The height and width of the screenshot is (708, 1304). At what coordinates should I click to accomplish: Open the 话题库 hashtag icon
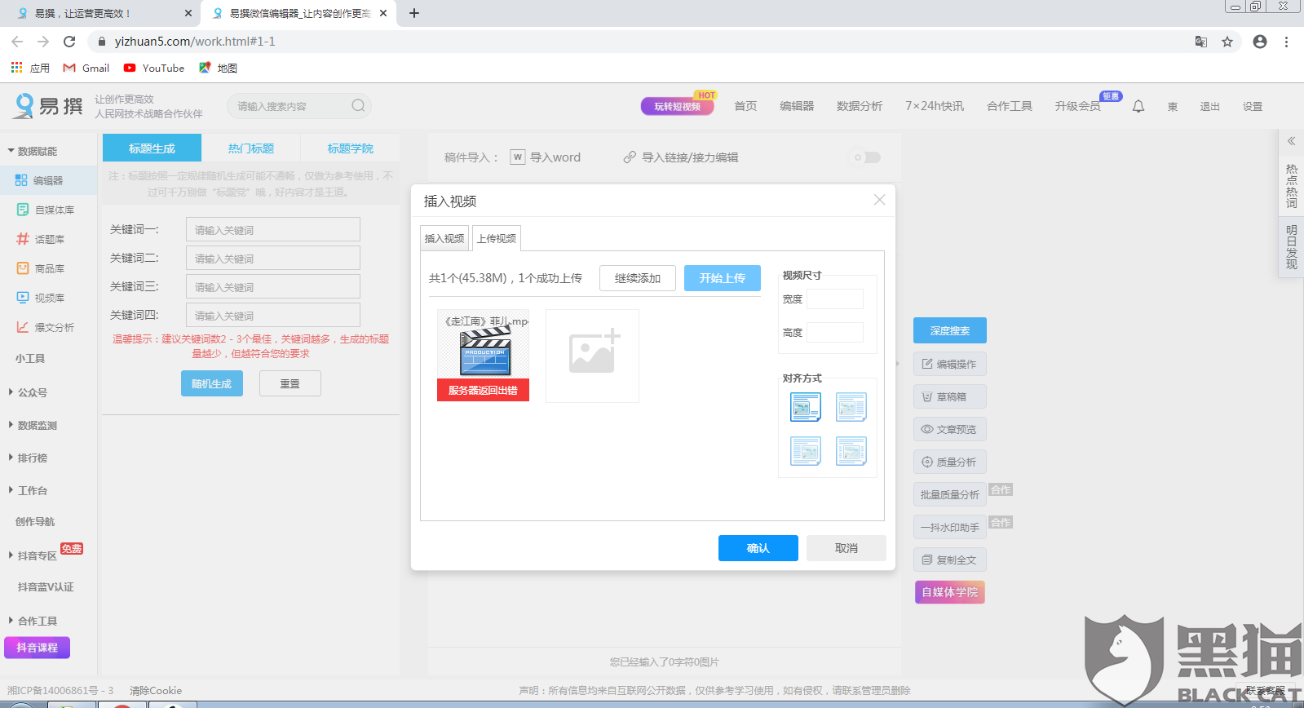pos(23,239)
